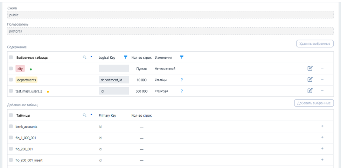Remove city table using minus icon
This screenshot has height=168, width=341.
(322, 68)
